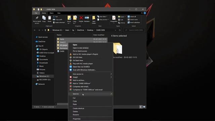
Task: Choose Share files via SHAREit
Action: [81, 67]
